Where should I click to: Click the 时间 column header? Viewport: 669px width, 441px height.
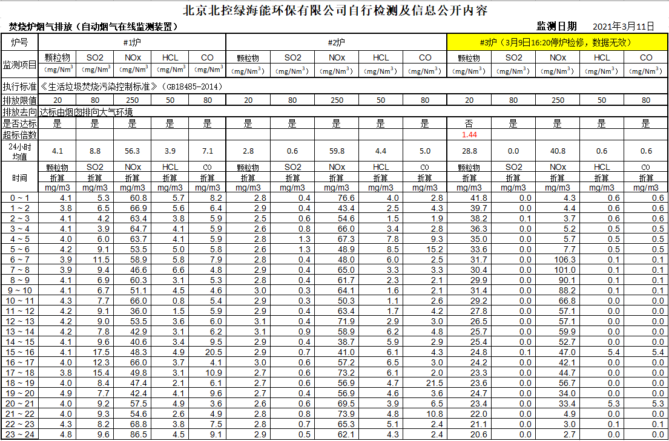[19, 178]
